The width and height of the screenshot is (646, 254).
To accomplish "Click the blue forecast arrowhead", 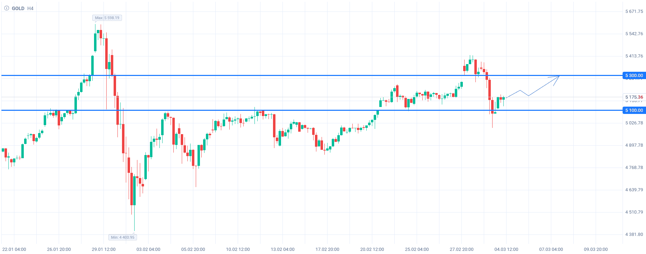I will [558, 77].
